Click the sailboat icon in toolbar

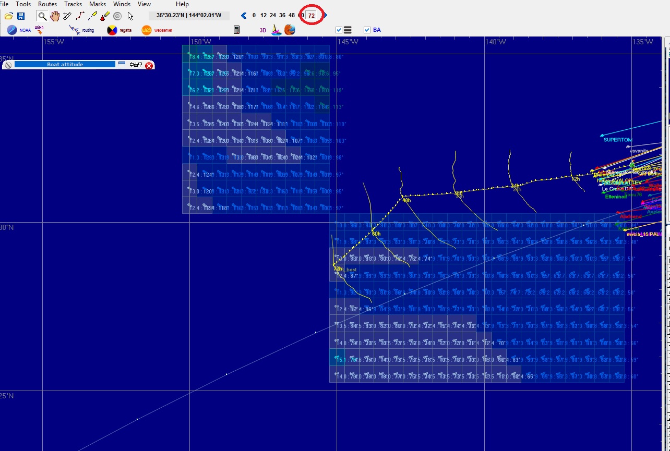pos(277,30)
